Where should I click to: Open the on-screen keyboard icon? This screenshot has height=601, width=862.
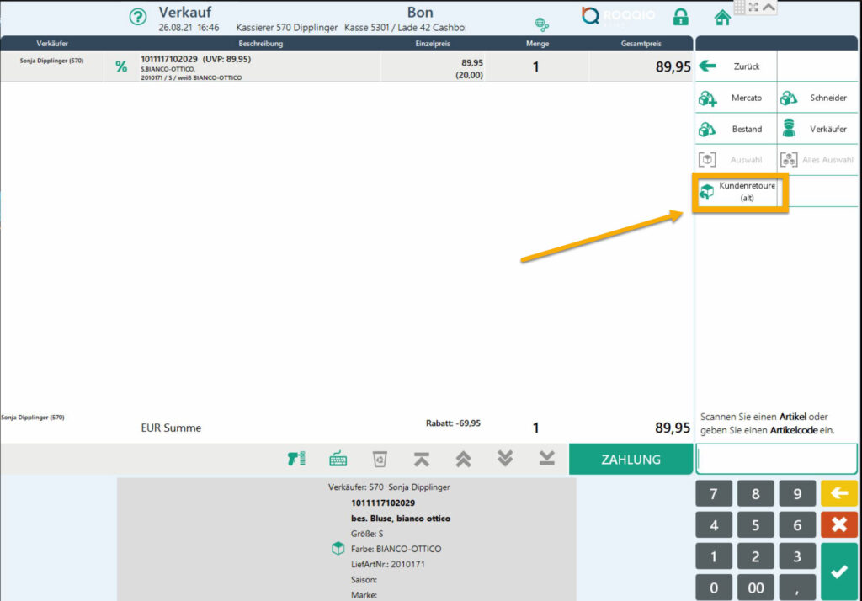tap(338, 459)
